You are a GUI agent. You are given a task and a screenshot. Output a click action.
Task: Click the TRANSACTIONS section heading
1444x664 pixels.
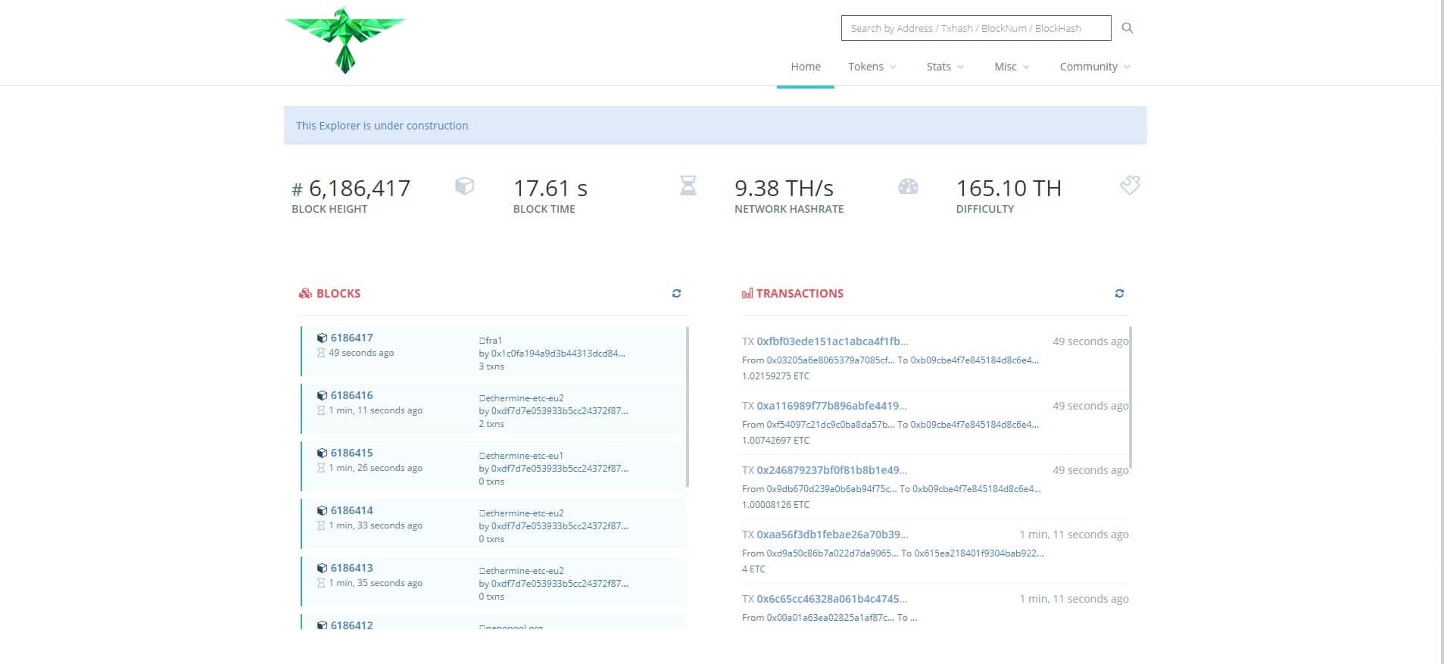[800, 293]
